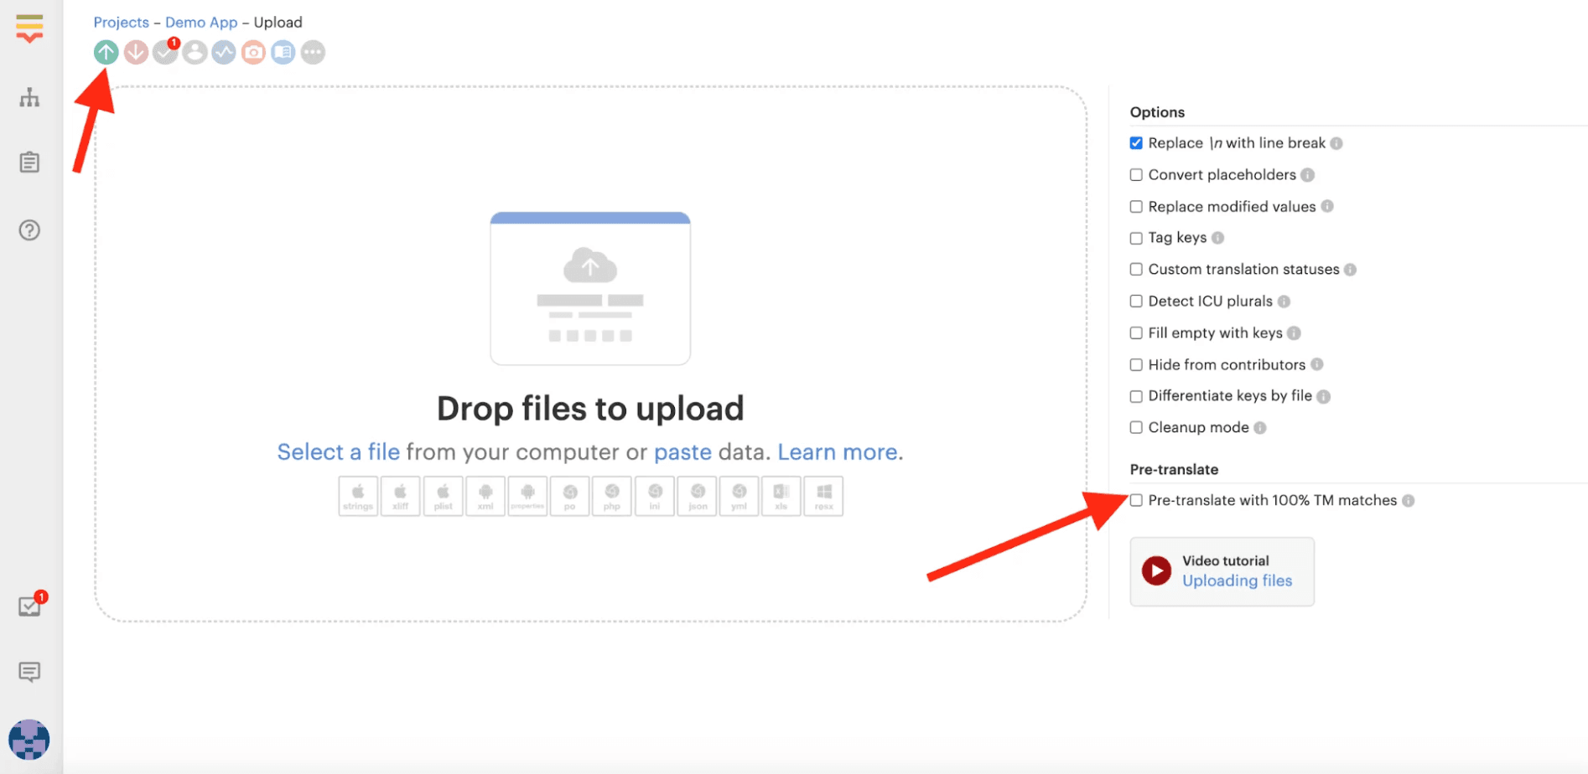Open the Download icon in project toolbar
Viewport: 1588px width, 774px height.
136,53
